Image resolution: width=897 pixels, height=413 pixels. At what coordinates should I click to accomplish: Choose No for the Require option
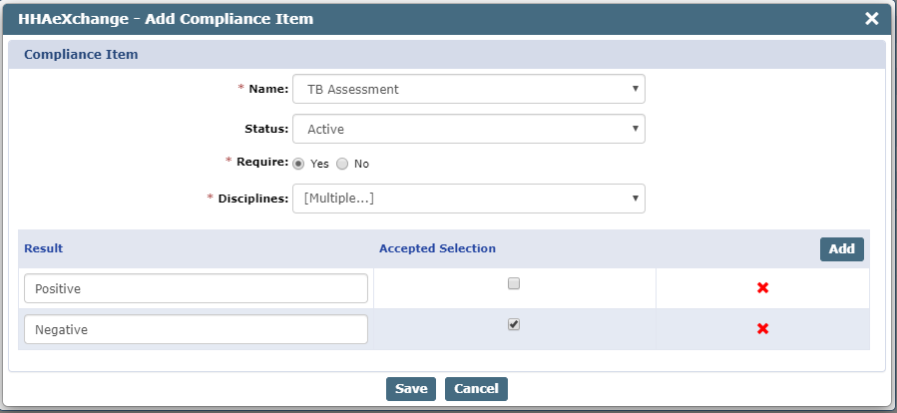click(x=342, y=164)
